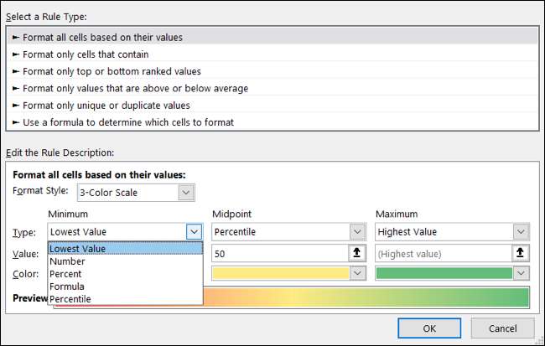
Task: Open the Format Style dropdown
Action: (x=186, y=193)
